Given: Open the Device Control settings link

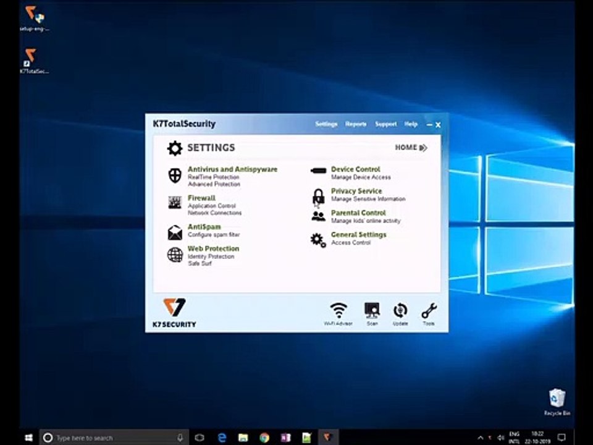Looking at the screenshot, I should click(x=356, y=169).
